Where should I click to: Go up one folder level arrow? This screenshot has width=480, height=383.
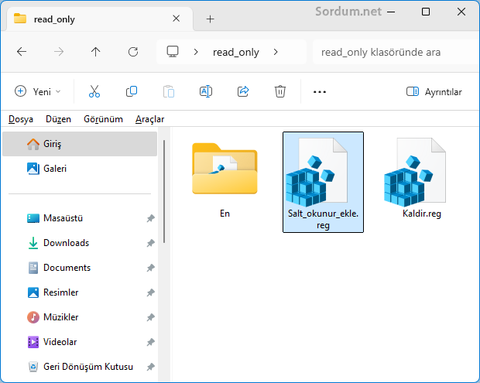[x=95, y=52]
